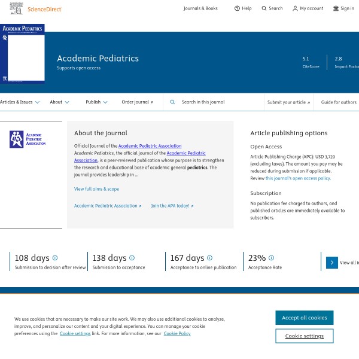Expand the Publish menu dropdown
Image resolution: width=359 pixels, height=359 pixels.
pyautogui.click(x=96, y=102)
